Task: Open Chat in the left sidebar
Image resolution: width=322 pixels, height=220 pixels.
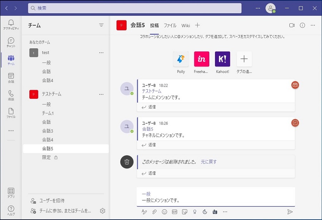Action: point(11,42)
